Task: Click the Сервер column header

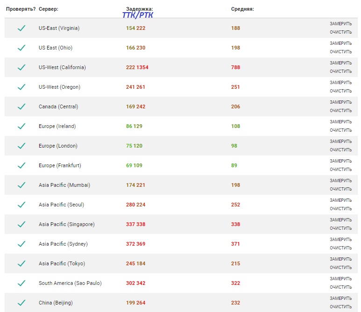Action: click(x=49, y=9)
